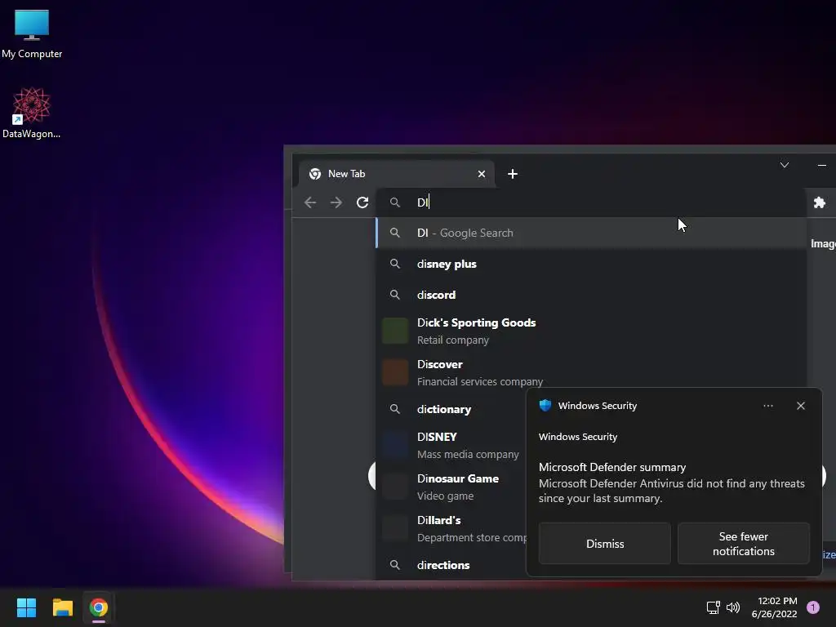Image resolution: width=836 pixels, height=627 pixels.
Task: Open the Images link on the page
Action: 823,243
